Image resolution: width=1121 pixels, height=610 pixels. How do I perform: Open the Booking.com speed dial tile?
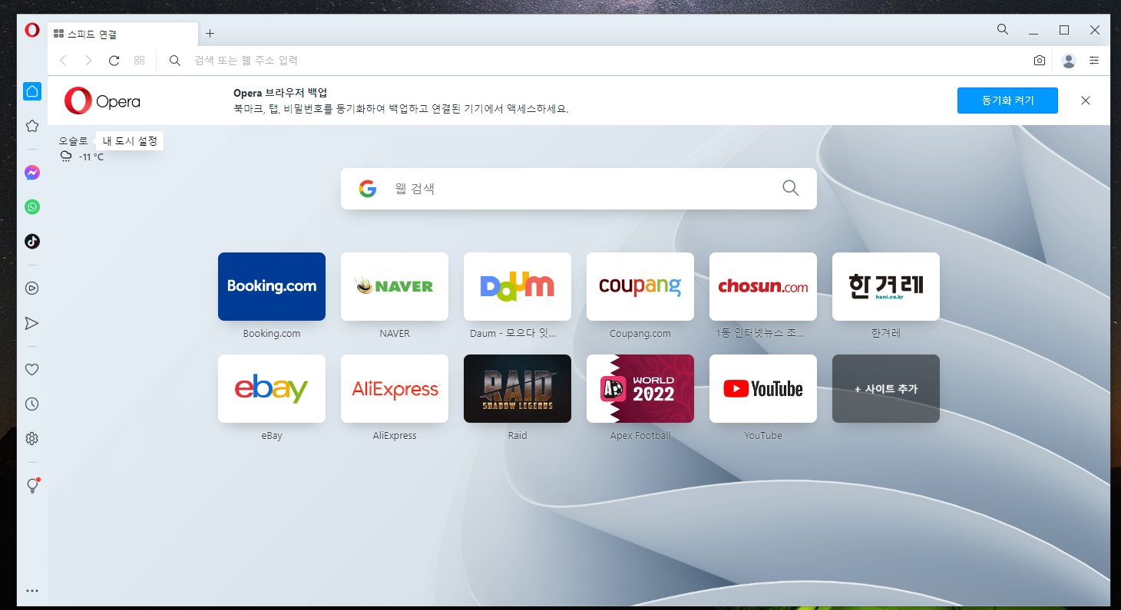[272, 286]
